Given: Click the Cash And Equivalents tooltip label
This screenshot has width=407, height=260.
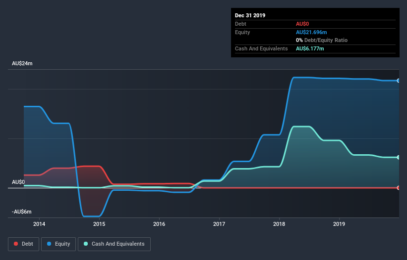Looking at the screenshot, I should 261,48.
